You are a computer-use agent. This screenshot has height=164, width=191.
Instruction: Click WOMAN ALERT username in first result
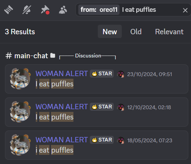62,73
